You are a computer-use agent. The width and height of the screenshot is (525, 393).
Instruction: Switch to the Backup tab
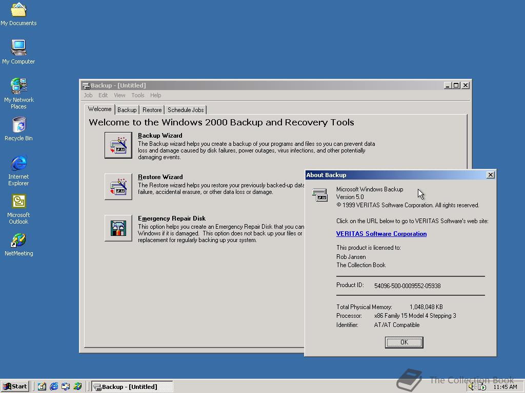(127, 110)
